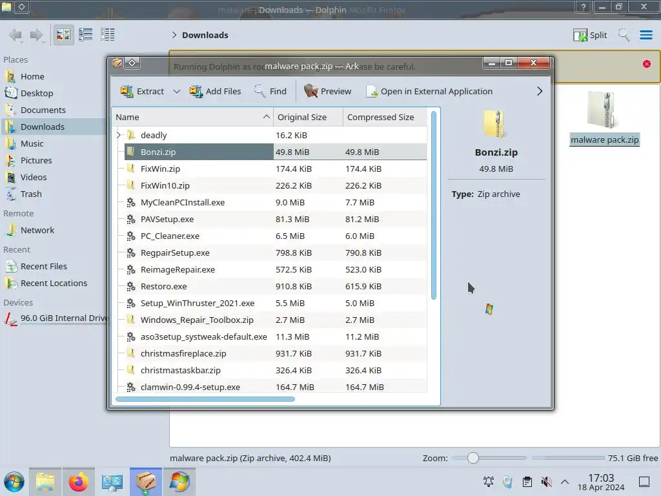661x496 pixels.
Task: Launch Firefox from taskbar
Action: (78, 482)
